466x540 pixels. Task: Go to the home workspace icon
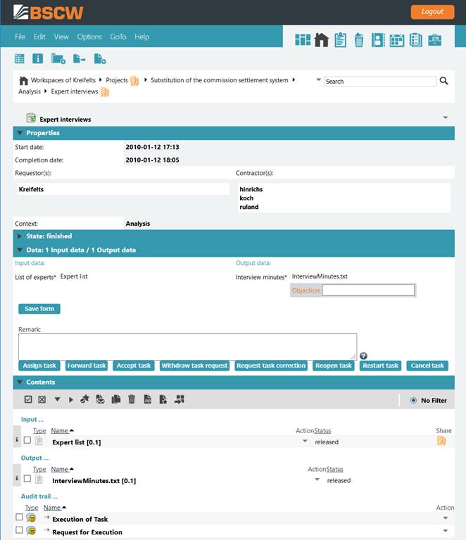pyautogui.click(x=322, y=40)
